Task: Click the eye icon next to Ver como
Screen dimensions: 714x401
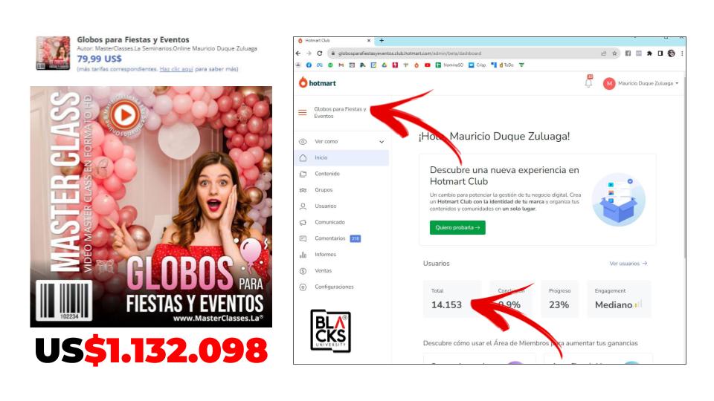Action: point(303,141)
